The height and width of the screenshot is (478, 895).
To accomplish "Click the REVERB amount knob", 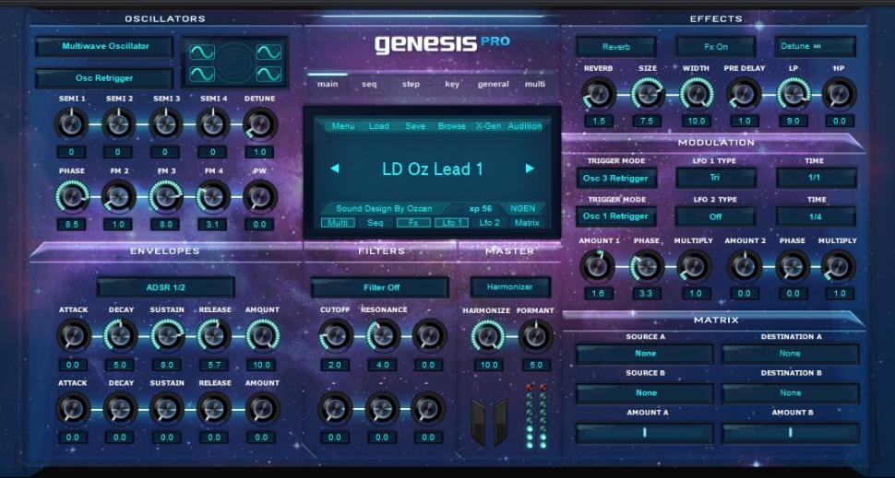I will (598, 93).
